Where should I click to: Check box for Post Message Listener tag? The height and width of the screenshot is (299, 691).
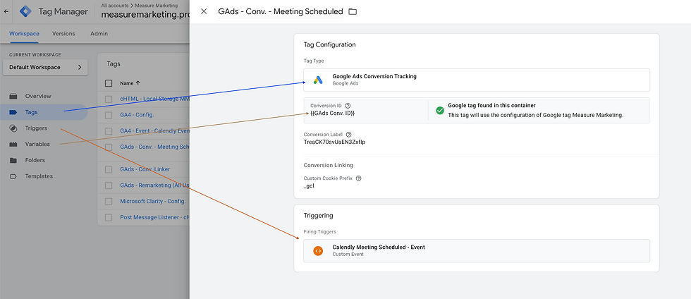pos(109,217)
